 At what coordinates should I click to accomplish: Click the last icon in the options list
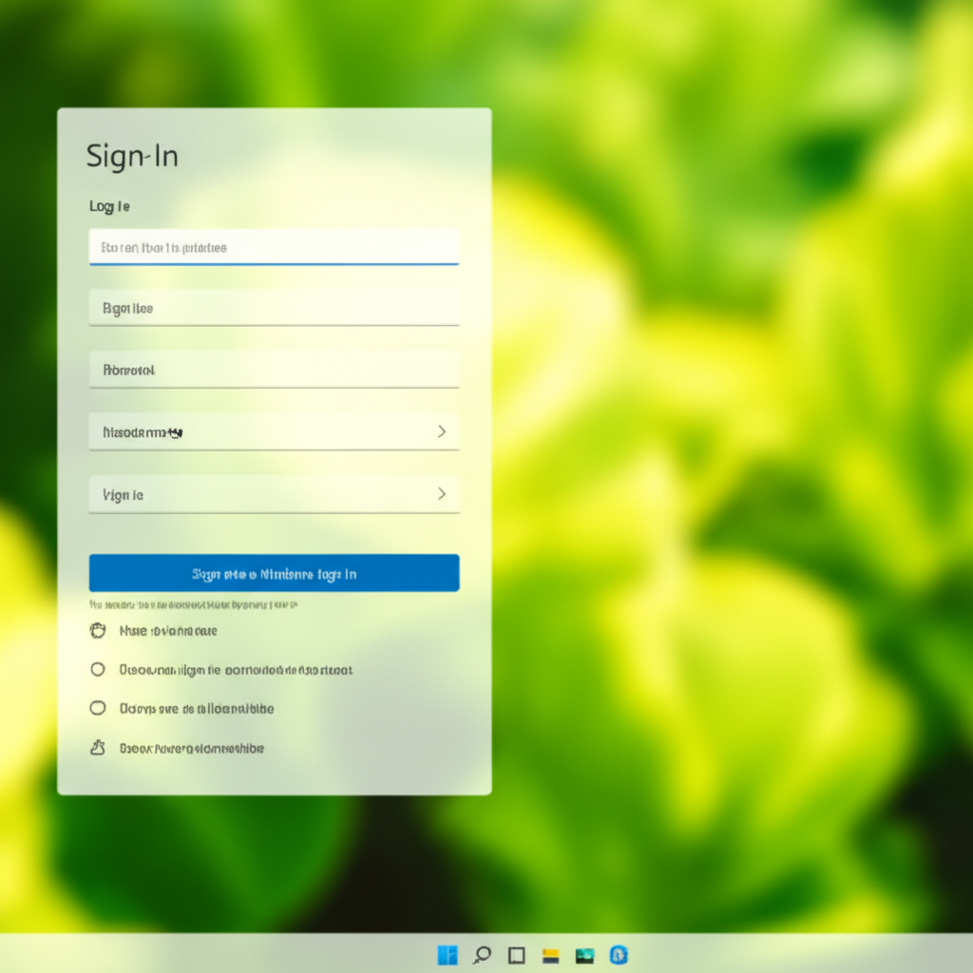point(97,748)
